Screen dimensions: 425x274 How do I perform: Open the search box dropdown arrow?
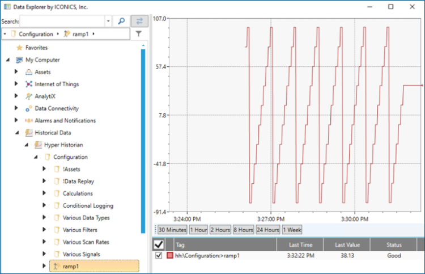click(x=108, y=21)
